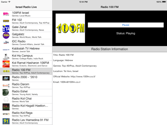Select the highlighted Radio 100 FM row
This screenshot has height=125, width=167.
[x=26, y=71]
